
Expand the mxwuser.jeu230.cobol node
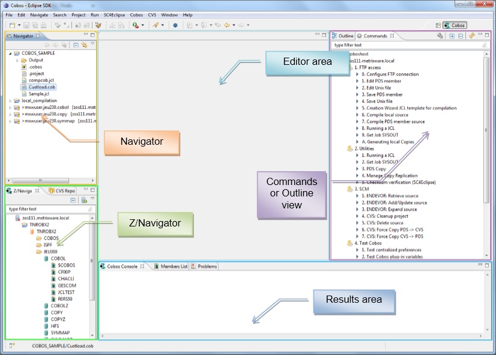[x=10, y=108]
